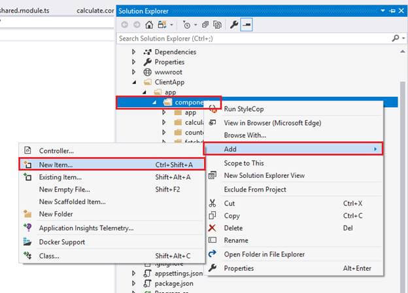Choose Copy from context menu
The height and width of the screenshot is (293, 408).
pos(294,216)
